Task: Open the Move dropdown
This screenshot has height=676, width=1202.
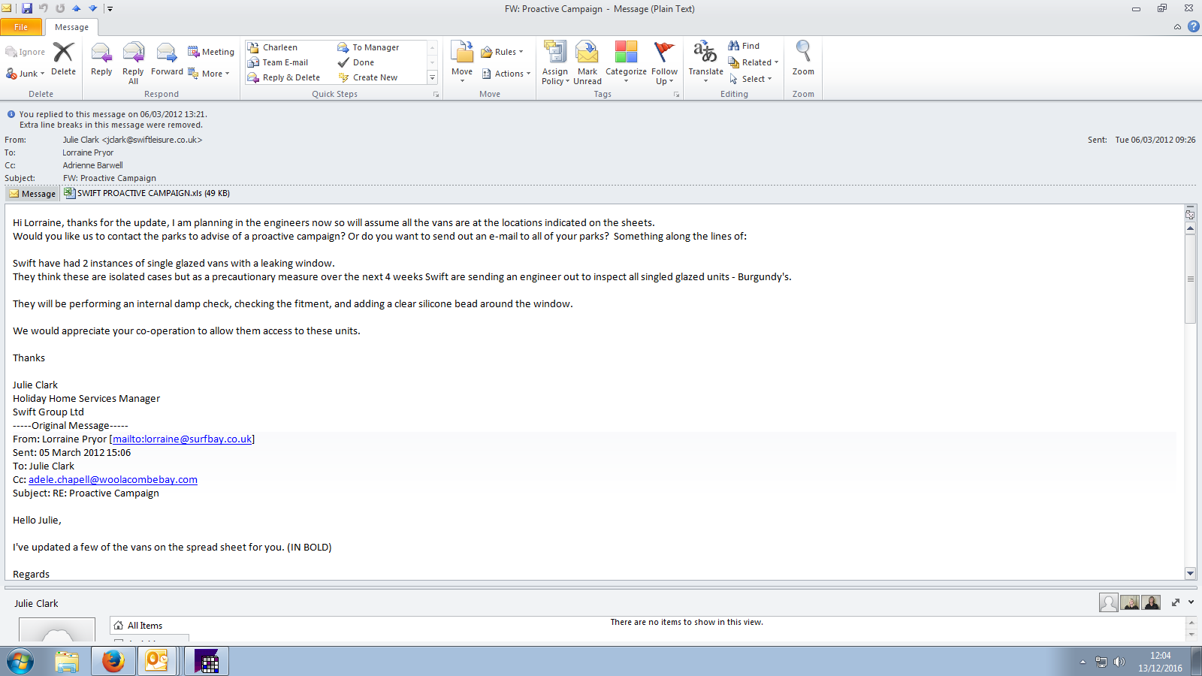Action: (462, 62)
